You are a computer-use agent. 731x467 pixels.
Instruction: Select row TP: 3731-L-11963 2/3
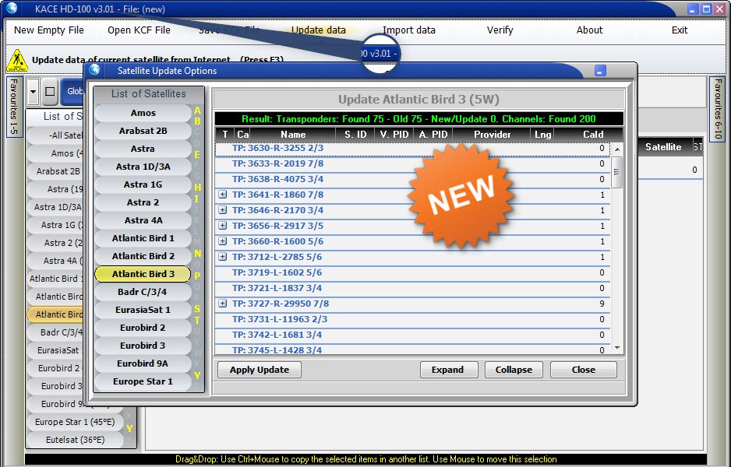click(412, 319)
